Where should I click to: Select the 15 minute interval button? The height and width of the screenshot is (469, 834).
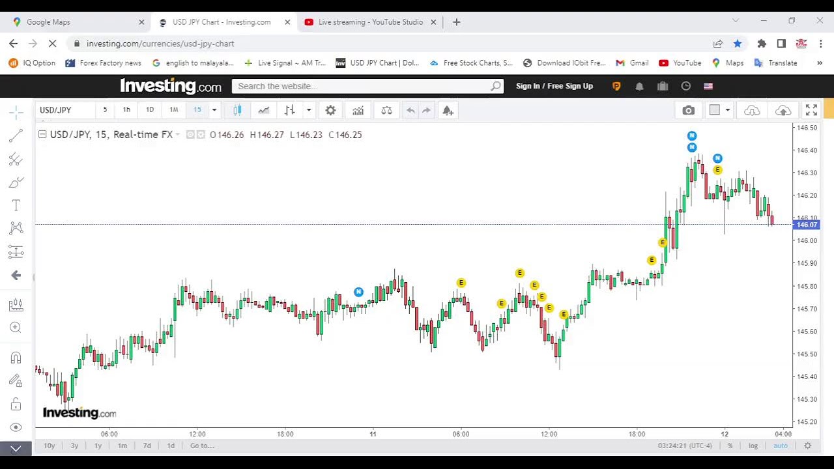click(x=197, y=109)
